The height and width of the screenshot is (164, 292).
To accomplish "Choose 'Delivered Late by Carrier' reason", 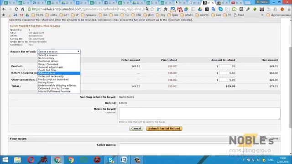I will click(x=59, y=88).
